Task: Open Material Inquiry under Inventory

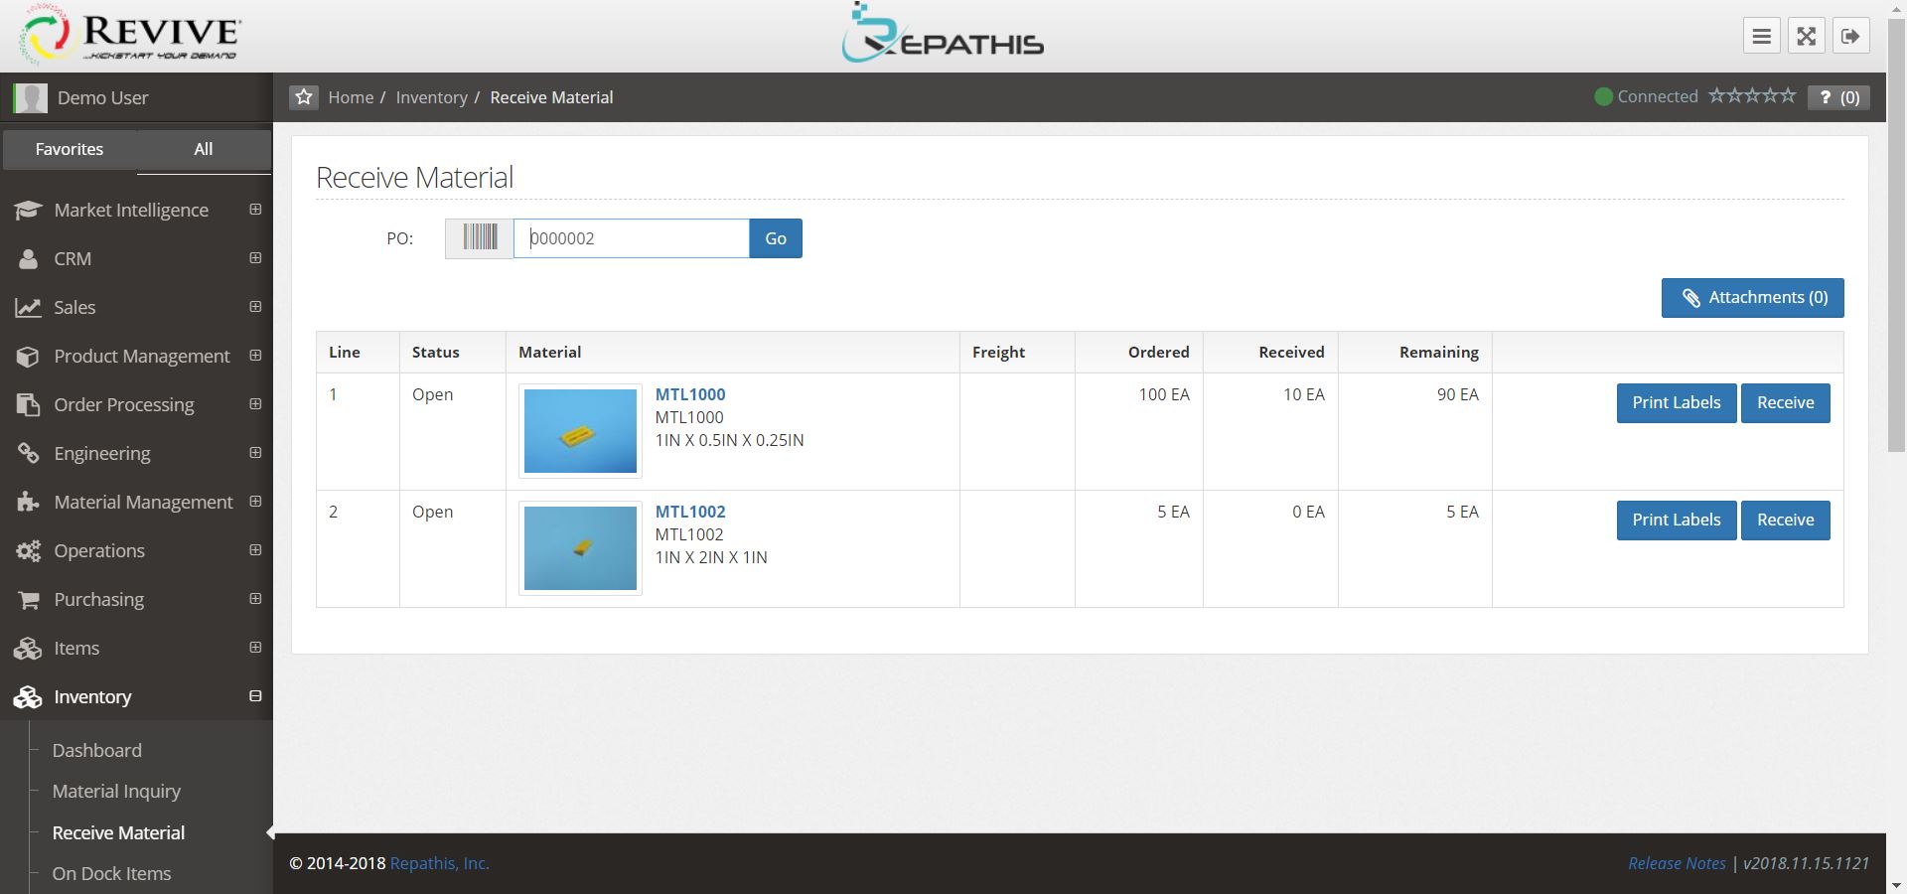Action: 117,792
